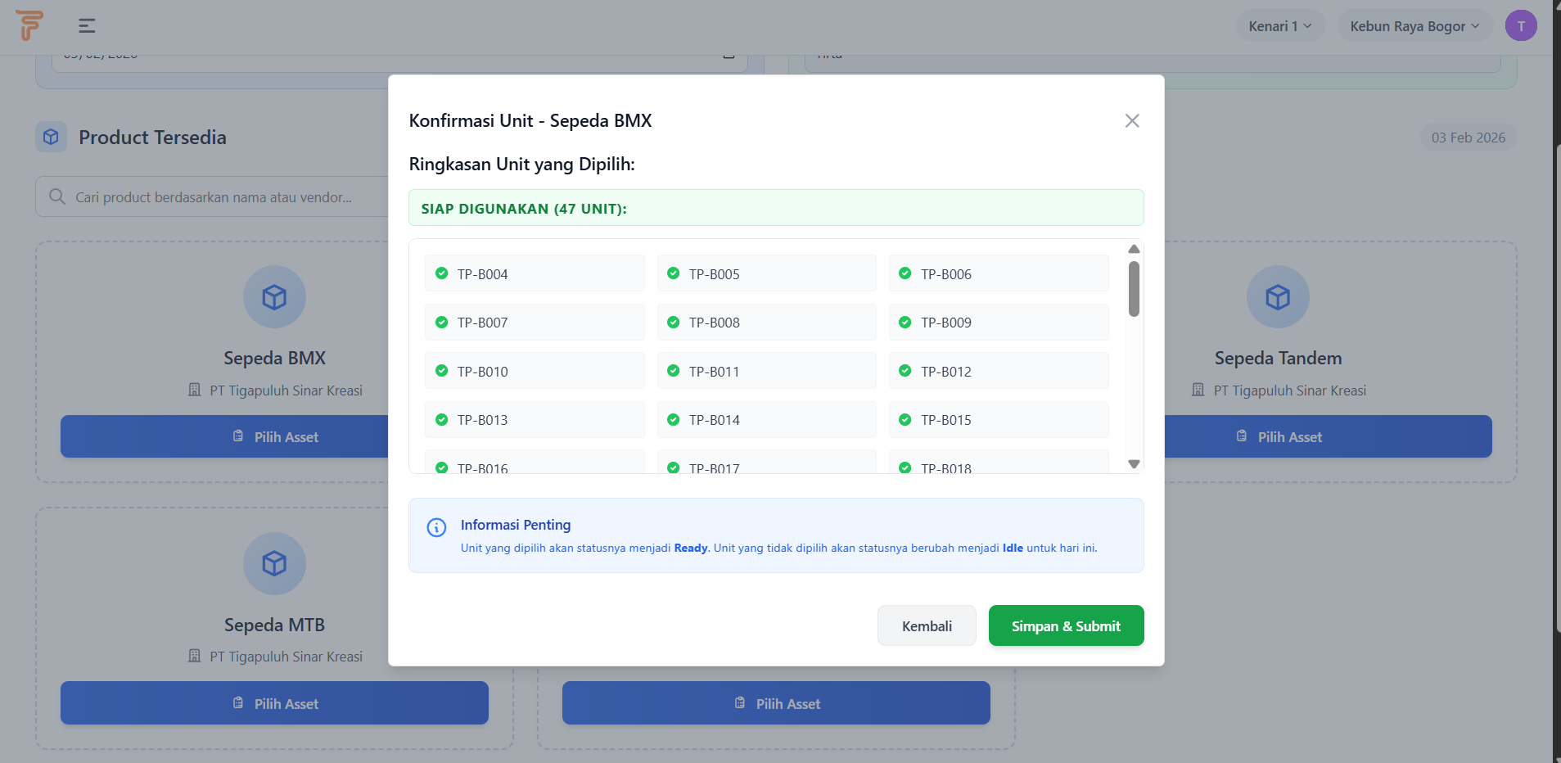Screen dimensions: 1561x763
Task: Close the Konfirmasi Unit dialog
Action: pos(1132,121)
